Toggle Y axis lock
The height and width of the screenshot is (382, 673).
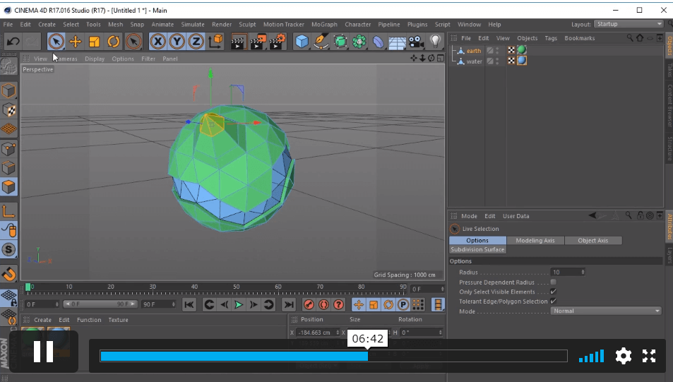tap(177, 42)
